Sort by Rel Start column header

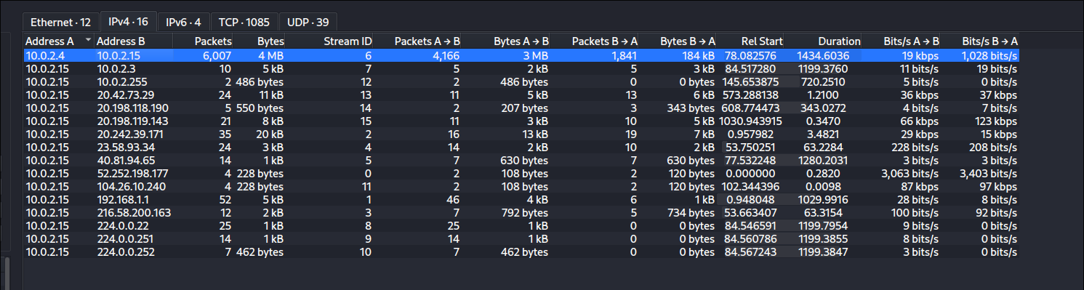751,41
